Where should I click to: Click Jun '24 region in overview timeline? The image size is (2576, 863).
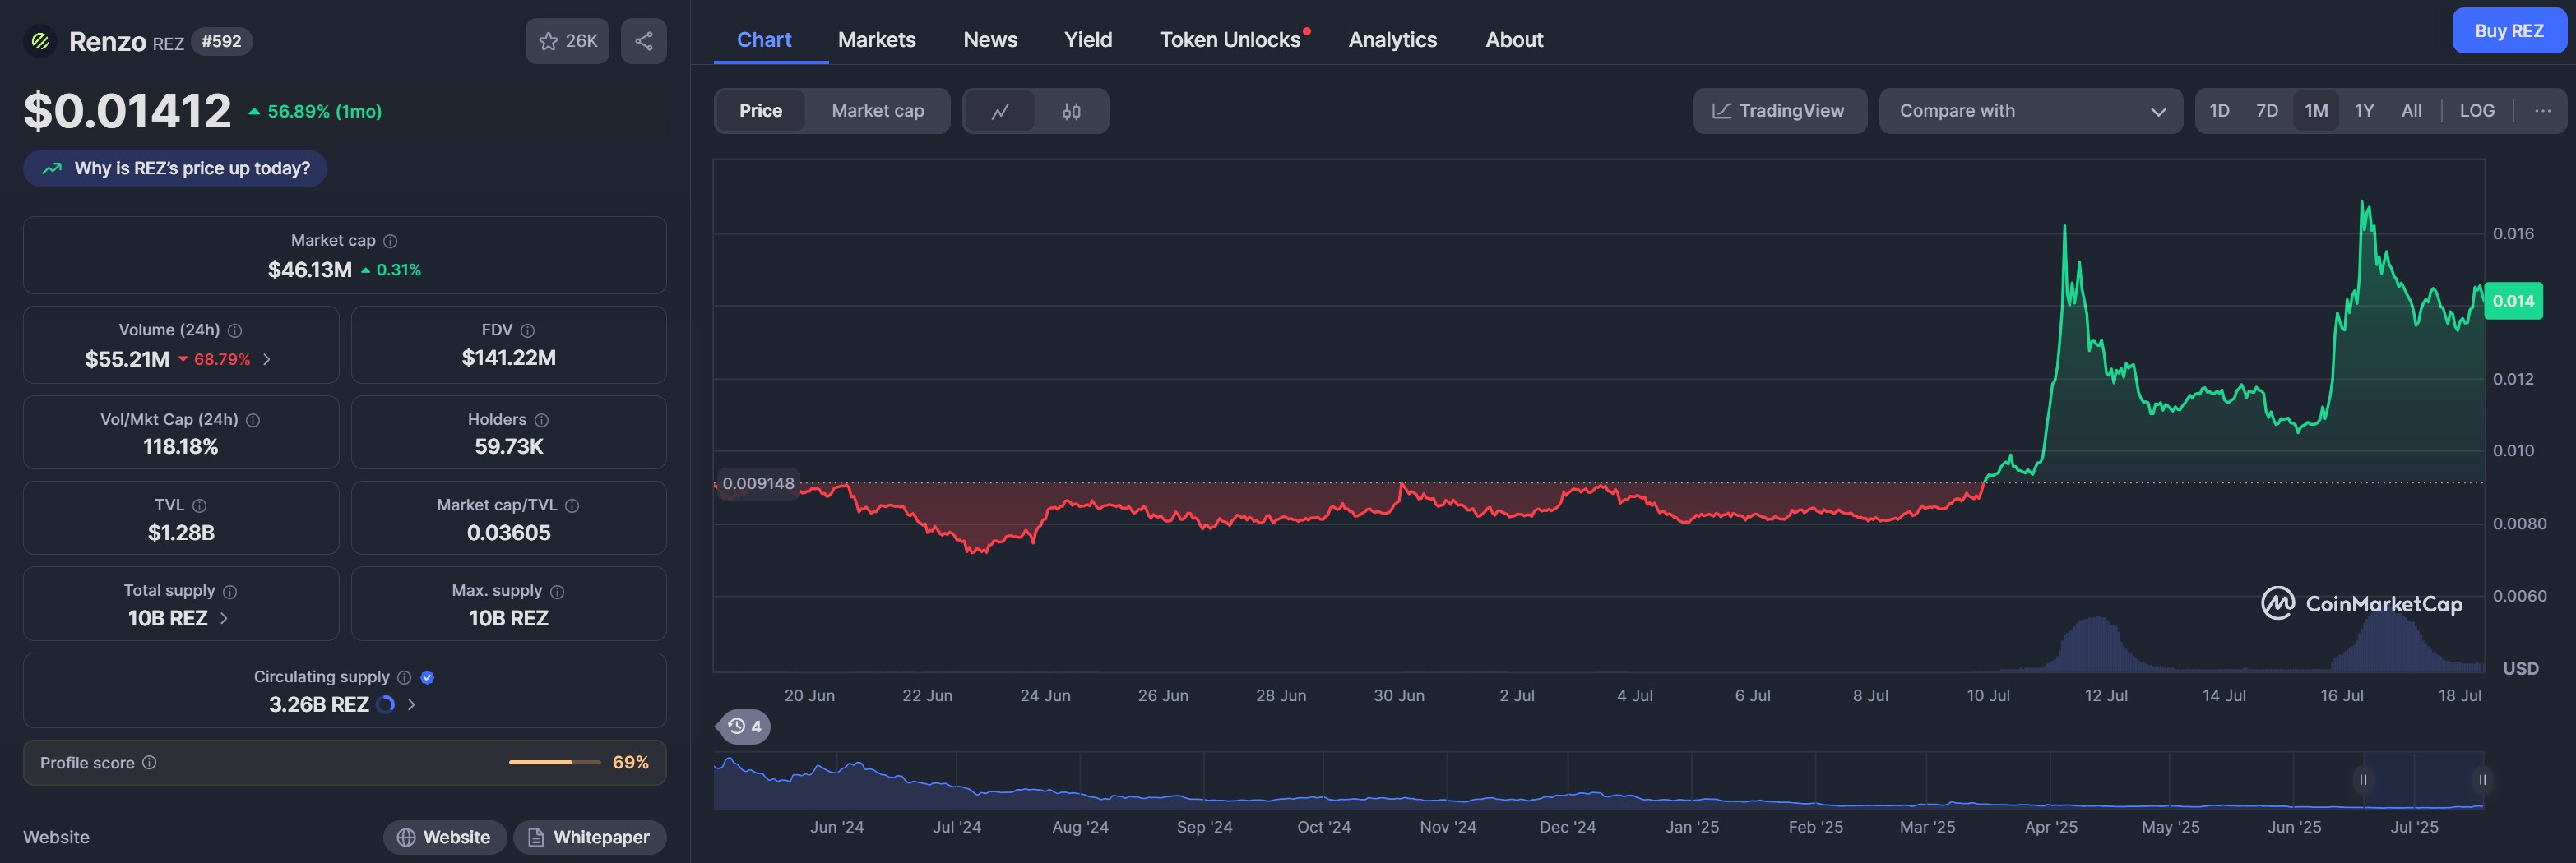[x=836, y=827]
